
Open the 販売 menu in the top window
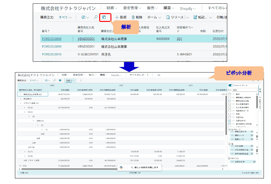(152, 8)
